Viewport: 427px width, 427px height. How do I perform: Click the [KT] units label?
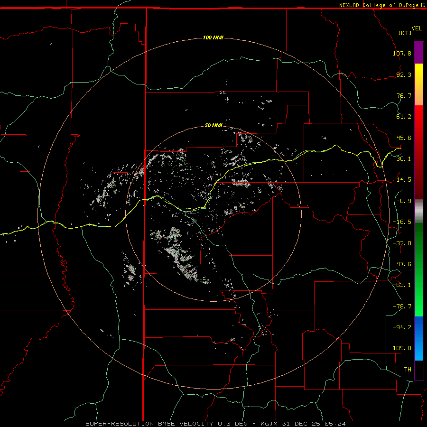(x=405, y=33)
